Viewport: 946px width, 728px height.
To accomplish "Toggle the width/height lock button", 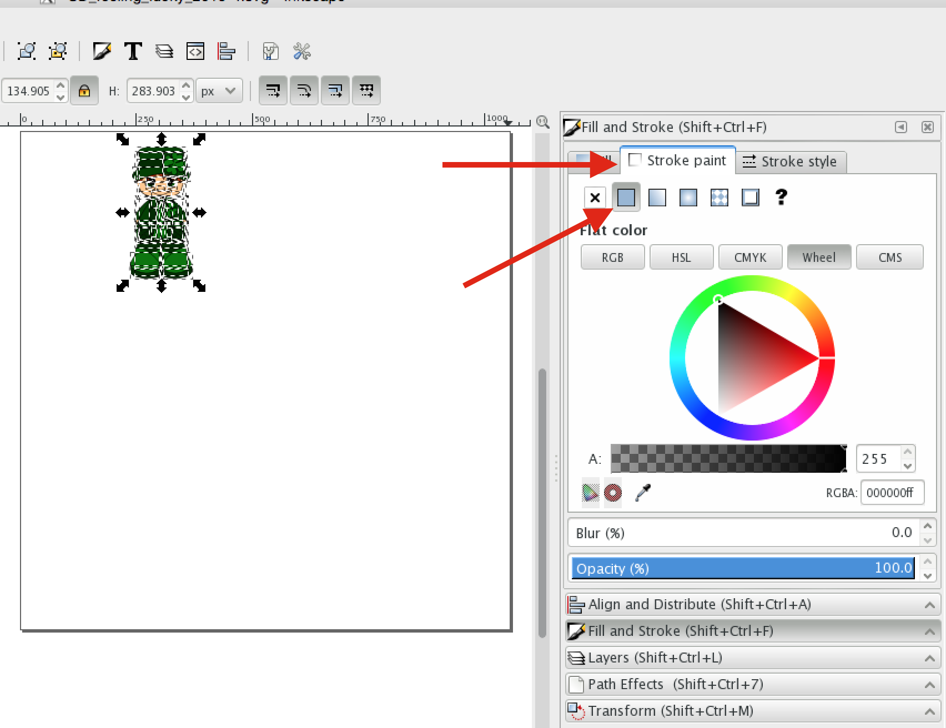I will click(x=84, y=90).
